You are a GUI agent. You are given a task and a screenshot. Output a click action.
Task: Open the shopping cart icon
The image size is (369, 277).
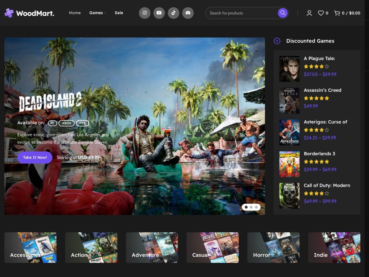337,13
